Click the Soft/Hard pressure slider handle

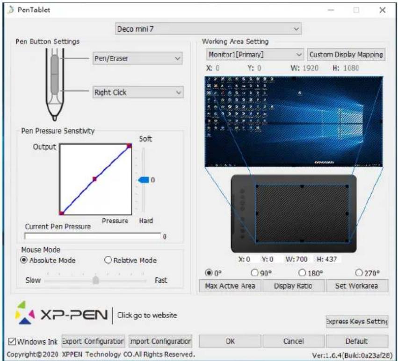tap(144, 180)
